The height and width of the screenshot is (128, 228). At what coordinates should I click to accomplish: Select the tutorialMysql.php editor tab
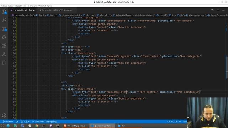click(22, 10)
